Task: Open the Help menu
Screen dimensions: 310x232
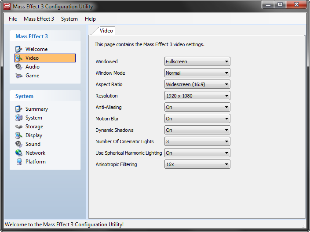Action: [90, 19]
